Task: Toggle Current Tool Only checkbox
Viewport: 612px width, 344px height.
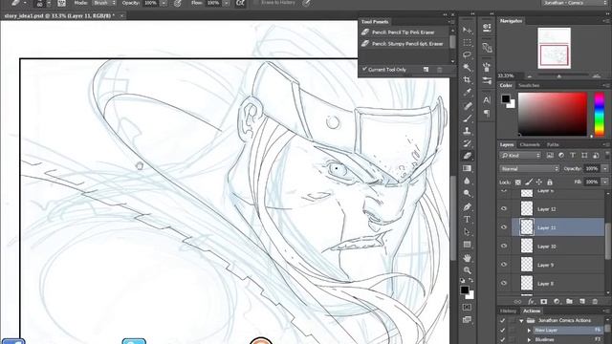Action: (364, 69)
